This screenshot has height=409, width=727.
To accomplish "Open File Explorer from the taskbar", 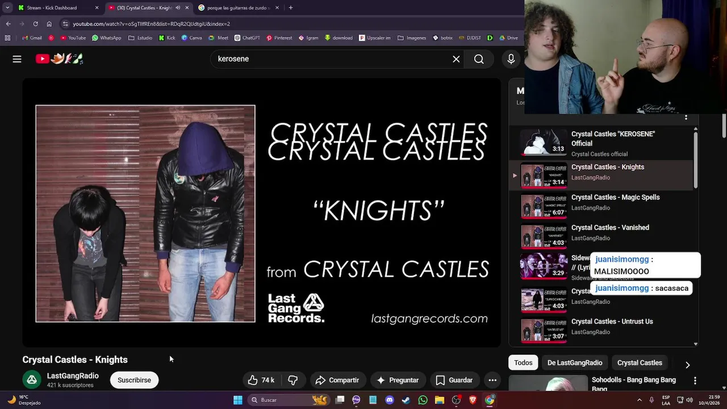I will tap(440, 400).
